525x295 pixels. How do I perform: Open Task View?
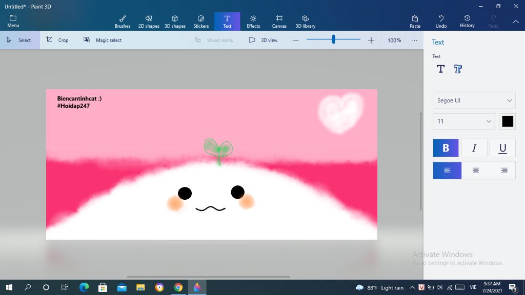64,287
